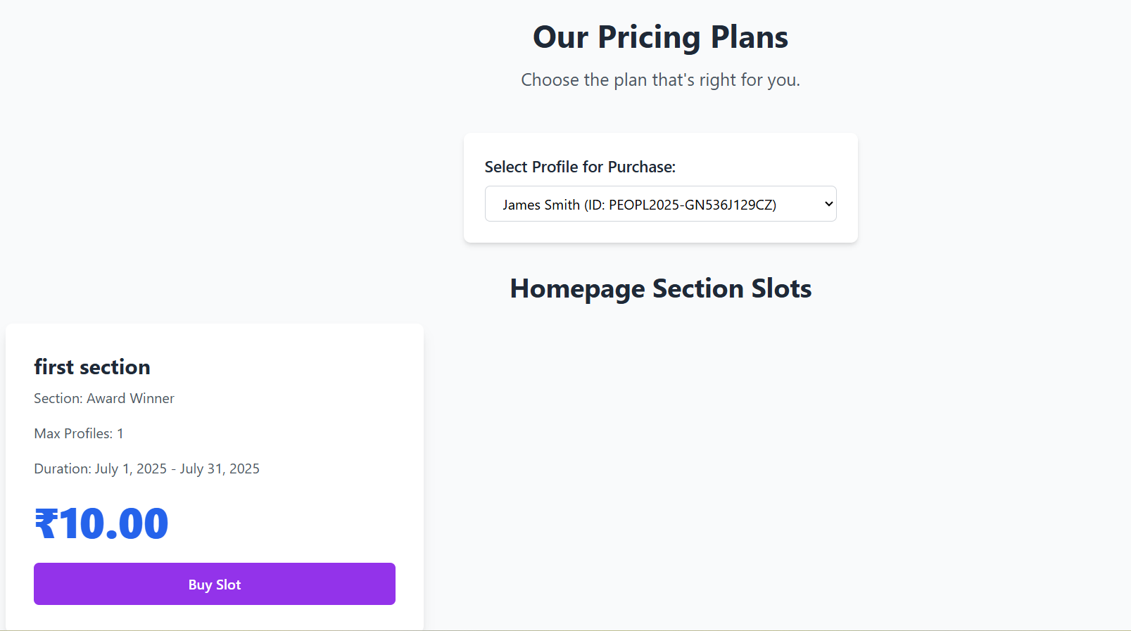Image resolution: width=1131 pixels, height=631 pixels.
Task: Click the July 1, 2025 start date
Action: click(x=131, y=469)
